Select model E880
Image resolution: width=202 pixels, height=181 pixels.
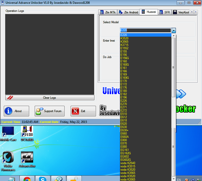coord(146,147)
